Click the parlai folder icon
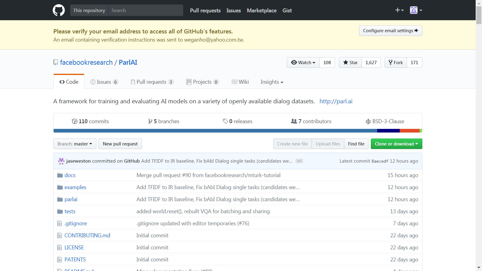Viewport: 482px width, 271px height. coord(60,199)
